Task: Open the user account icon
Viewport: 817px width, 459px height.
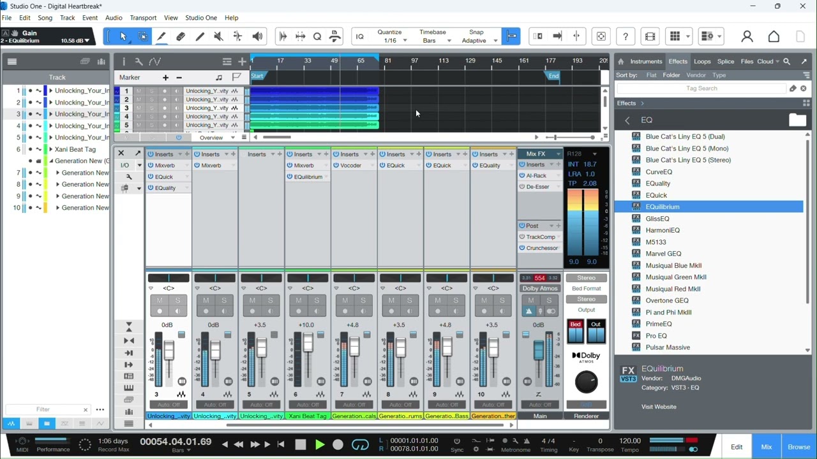Action: 747,36
